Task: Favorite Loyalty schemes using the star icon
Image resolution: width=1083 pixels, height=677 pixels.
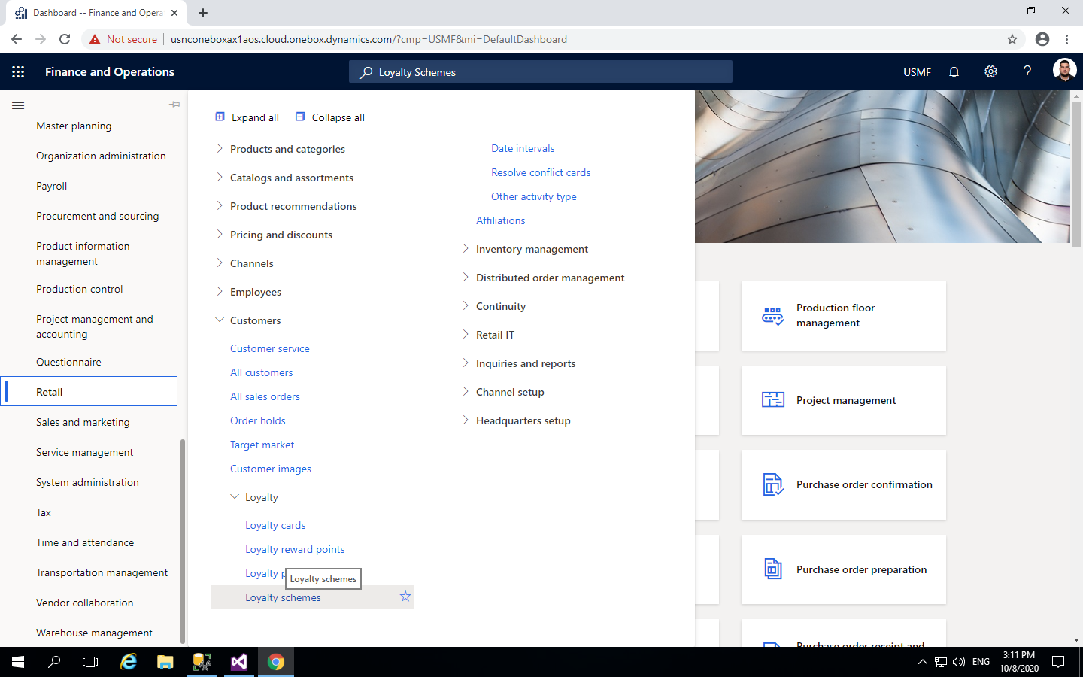Action: 405,597
